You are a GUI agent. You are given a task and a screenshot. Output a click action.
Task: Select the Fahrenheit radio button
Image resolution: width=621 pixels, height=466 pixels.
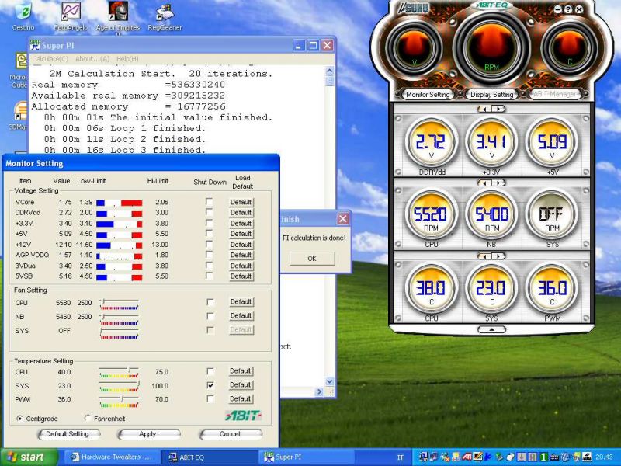click(x=88, y=419)
